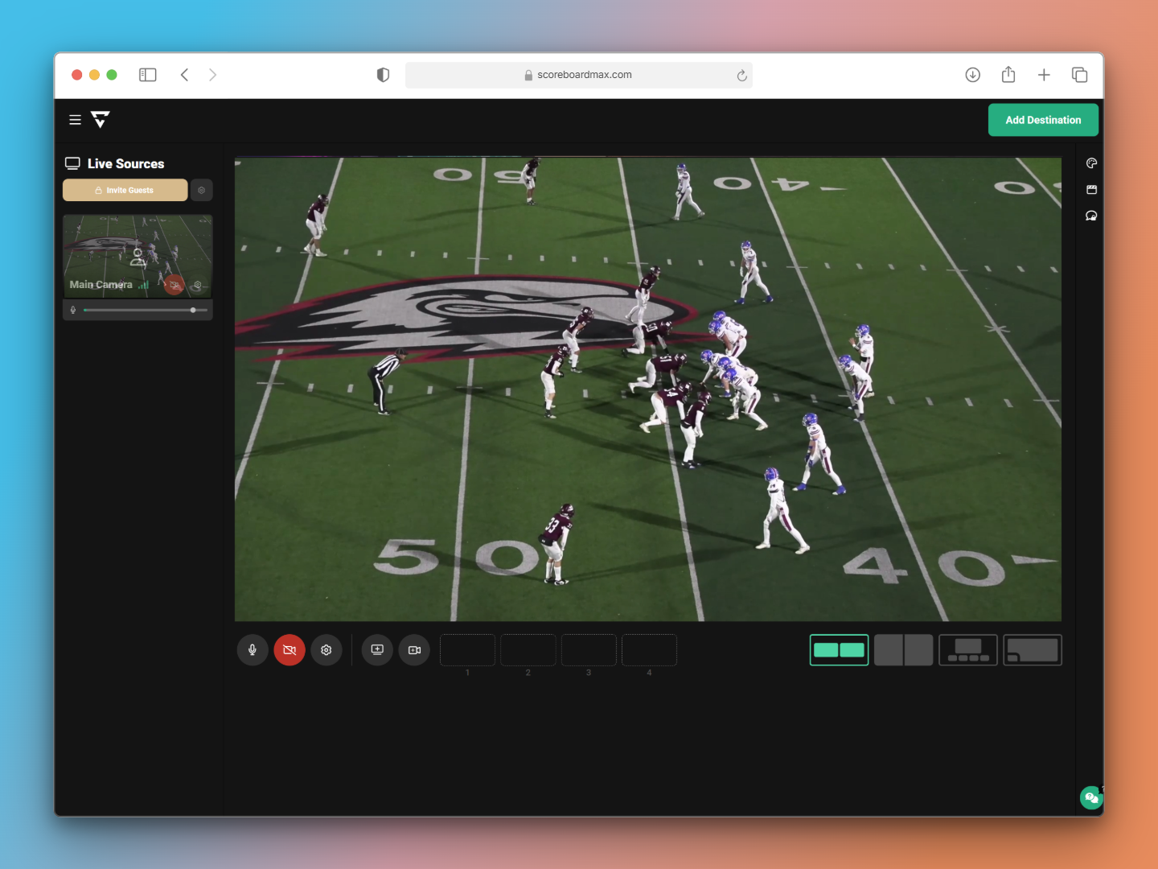Click the Main Camera label
Screen dimensions: 1158x869
(x=101, y=285)
